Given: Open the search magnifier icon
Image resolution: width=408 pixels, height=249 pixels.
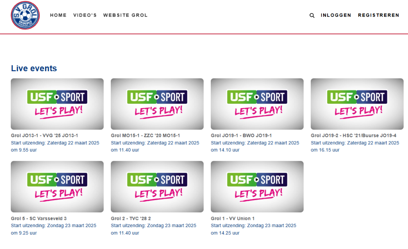Looking at the screenshot, I should tap(312, 16).
